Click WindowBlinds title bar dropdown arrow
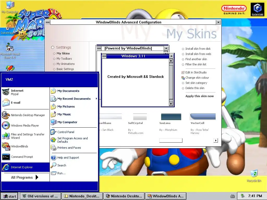Viewport: 267px width, 200px height. pyautogui.click(x=218, y=22)
